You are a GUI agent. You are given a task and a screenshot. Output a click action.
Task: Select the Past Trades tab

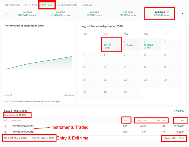tap(47, 5)
